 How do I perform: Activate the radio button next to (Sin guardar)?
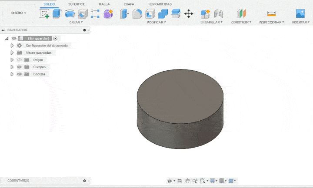(55, 38)
